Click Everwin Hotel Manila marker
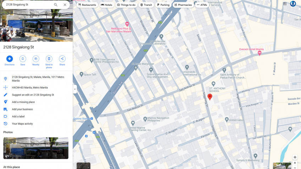301x169 pixels. 259,53
